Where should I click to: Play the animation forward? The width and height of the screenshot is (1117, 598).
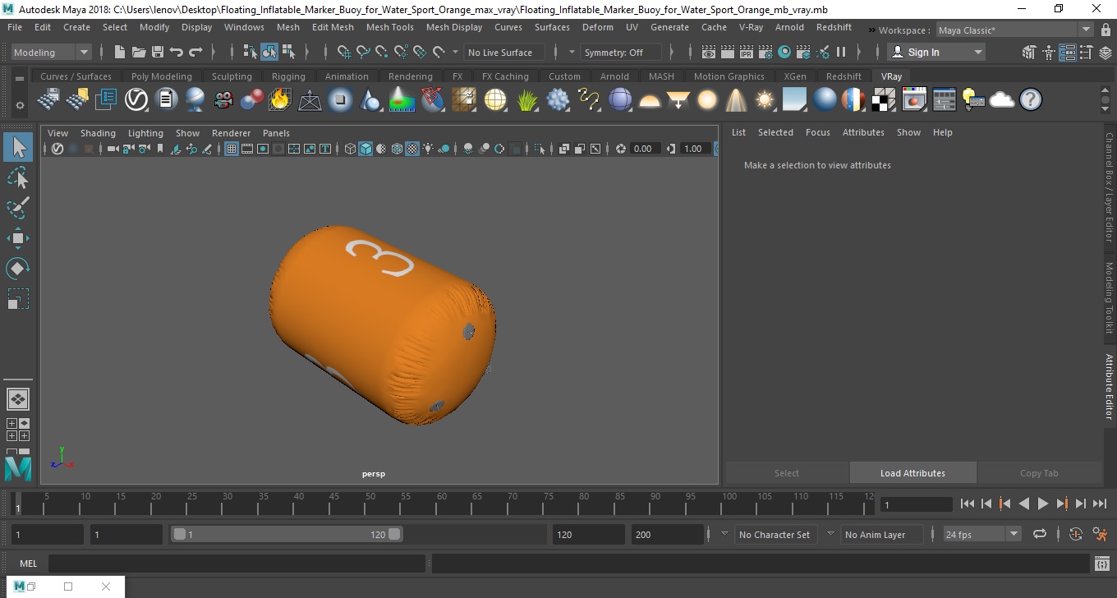tap(1042, 504)
